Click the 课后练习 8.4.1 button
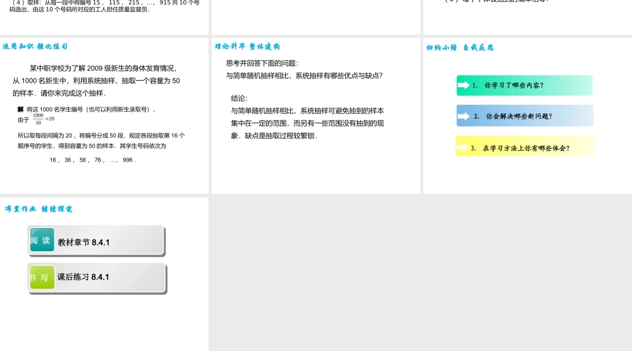The height and width of the screenshot is (351, 632). (97, 278)
